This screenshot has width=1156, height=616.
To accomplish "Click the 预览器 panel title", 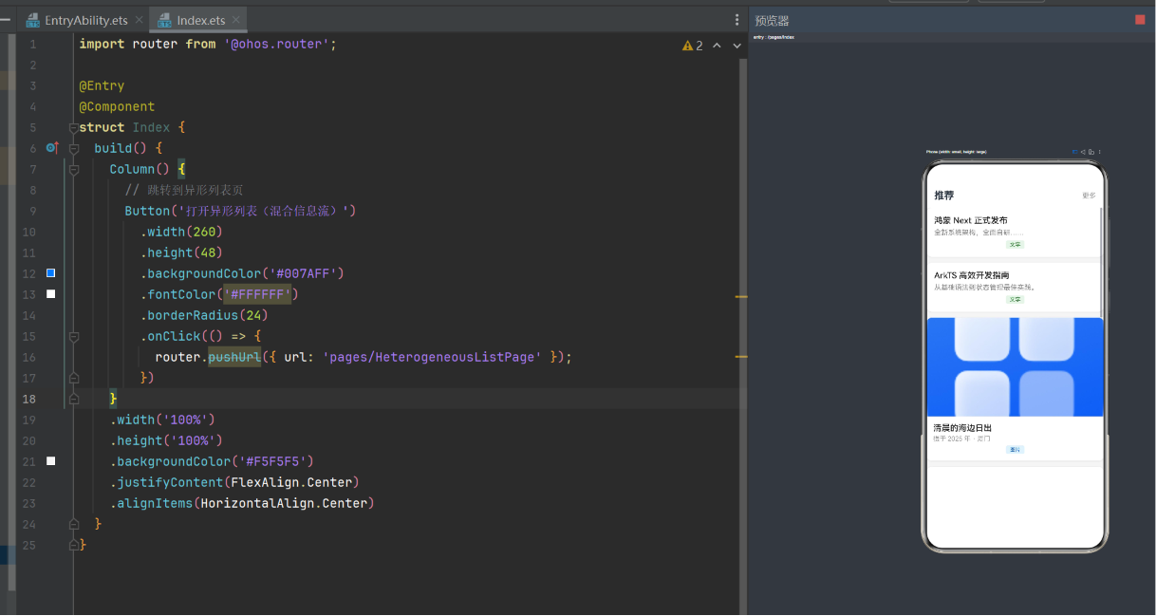I will point(772,20).
